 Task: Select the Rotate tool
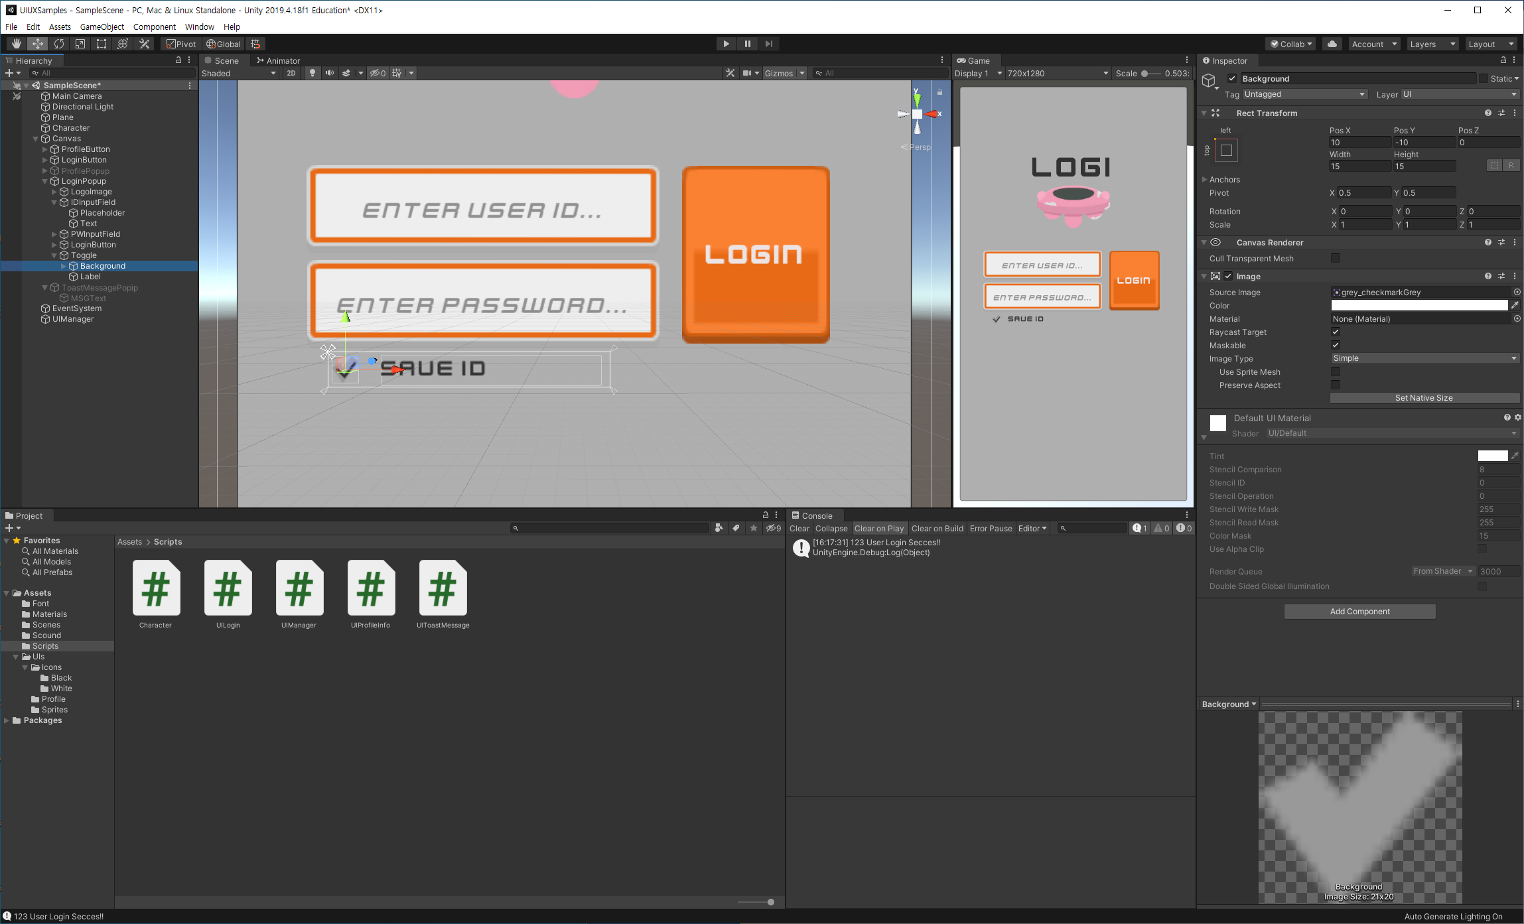click(x=59, y=44)
